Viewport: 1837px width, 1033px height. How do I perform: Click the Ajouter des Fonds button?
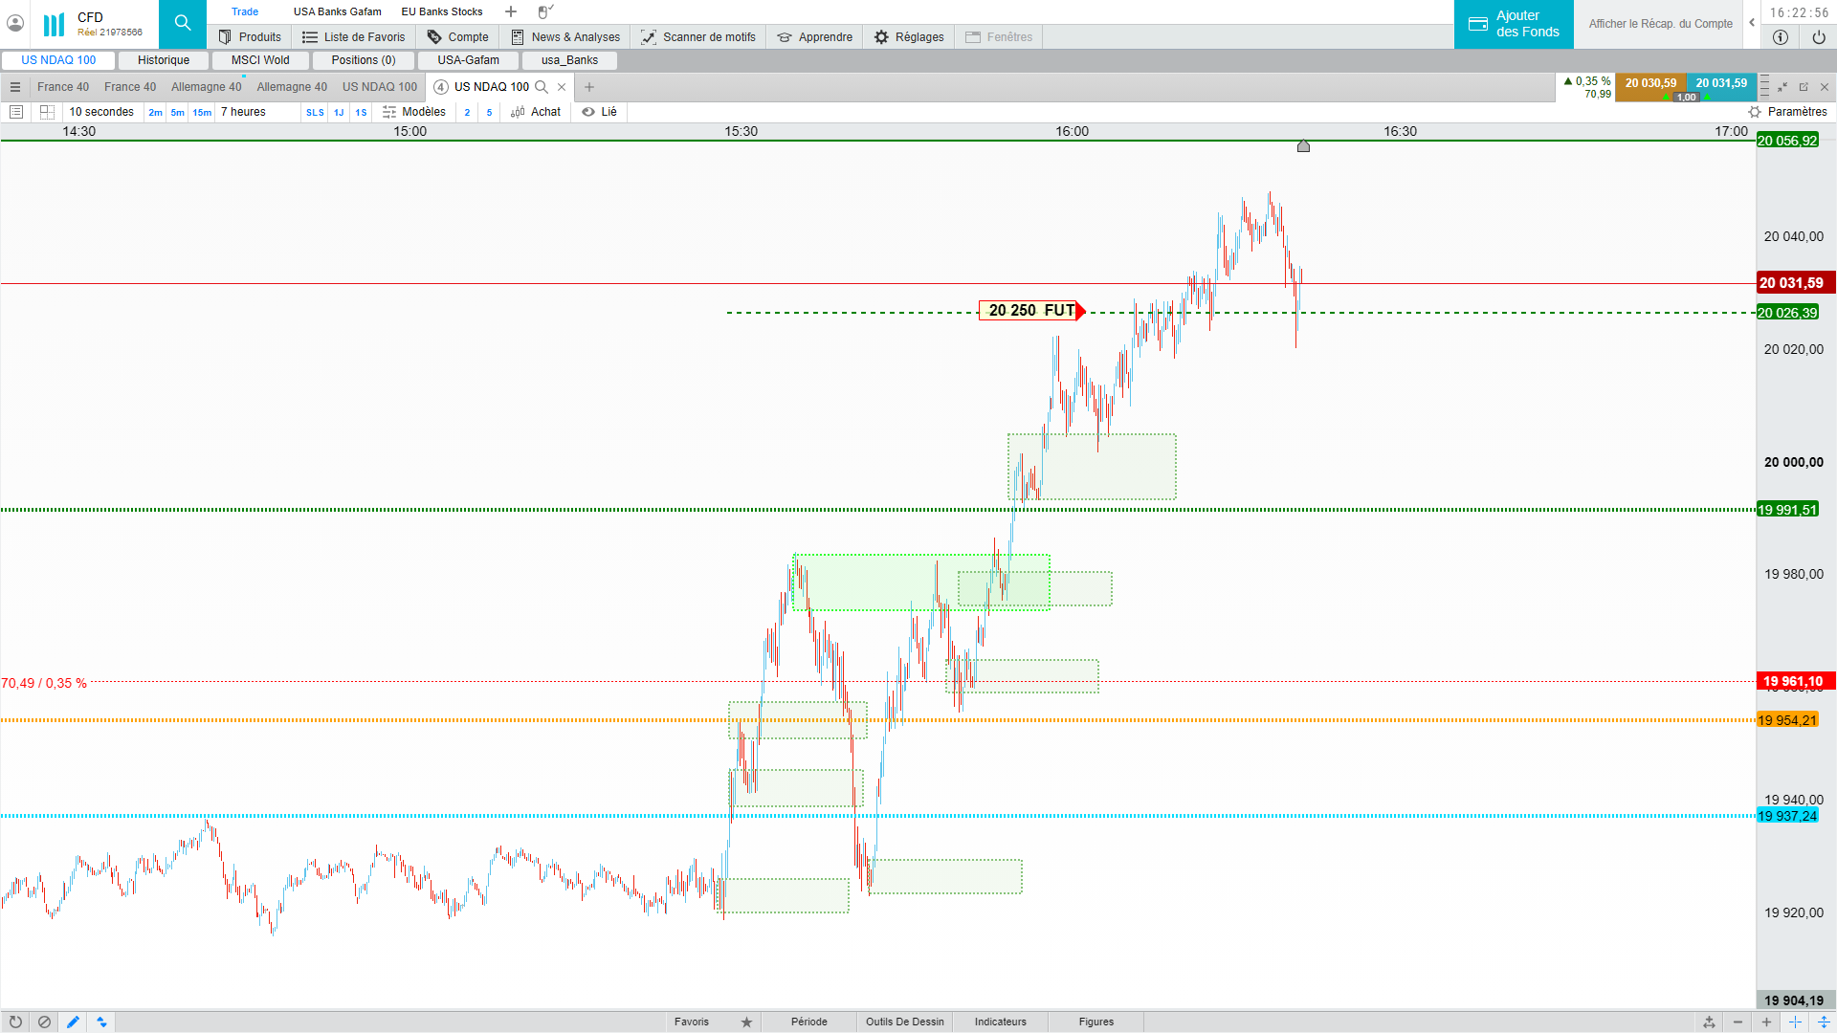pyautogui.click(x=1514, y=24)
